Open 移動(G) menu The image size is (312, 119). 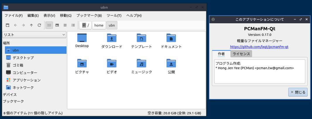point(66,15)
